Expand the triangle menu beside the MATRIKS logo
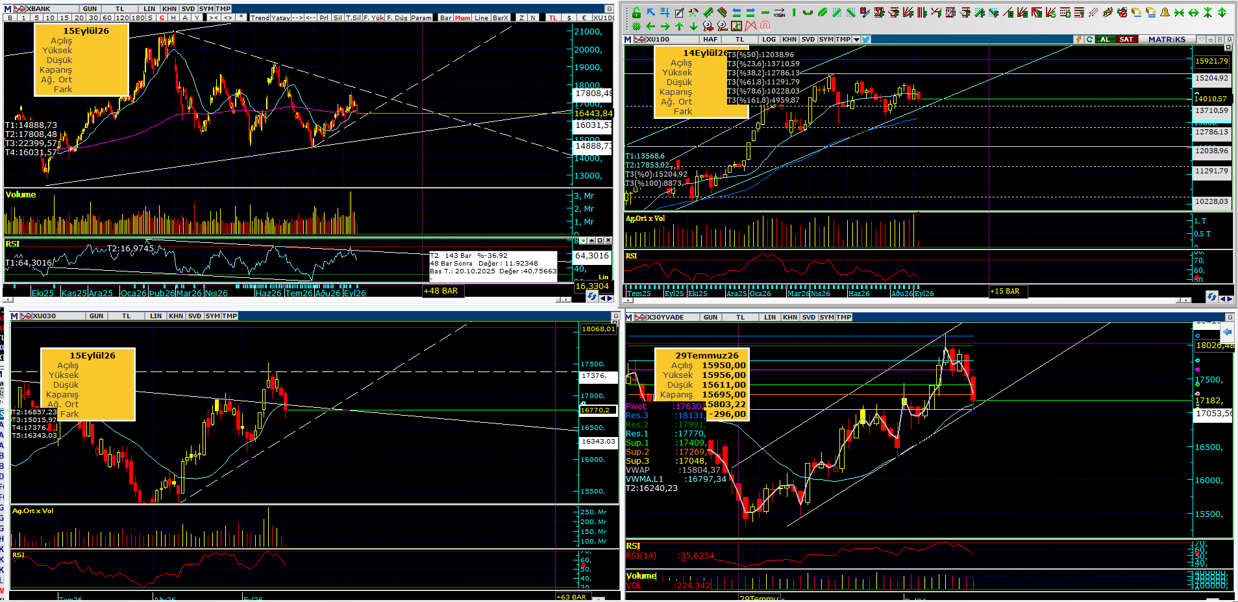1238x602 pixels. (1202, 40)
